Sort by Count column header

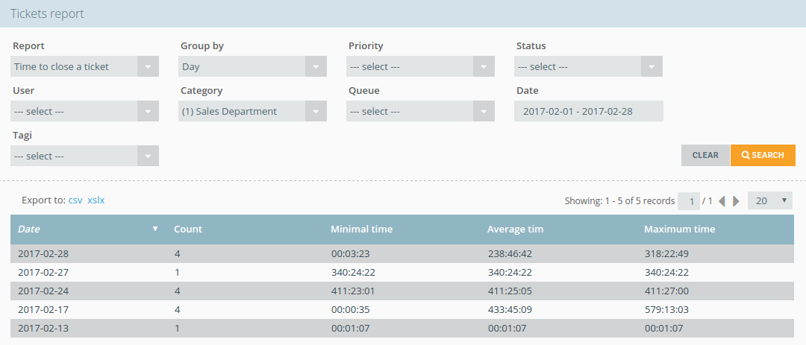(188, 230)
